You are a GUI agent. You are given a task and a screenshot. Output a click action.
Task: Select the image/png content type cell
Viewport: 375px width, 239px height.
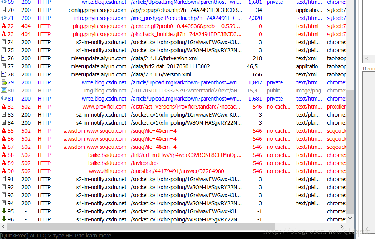pyautogui.click(x=309, y=91)
